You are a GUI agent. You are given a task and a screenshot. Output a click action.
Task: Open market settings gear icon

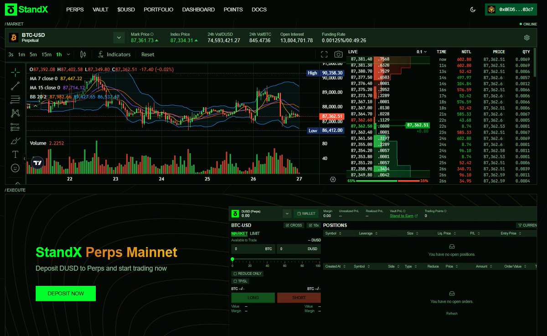(x=527, y=37)
